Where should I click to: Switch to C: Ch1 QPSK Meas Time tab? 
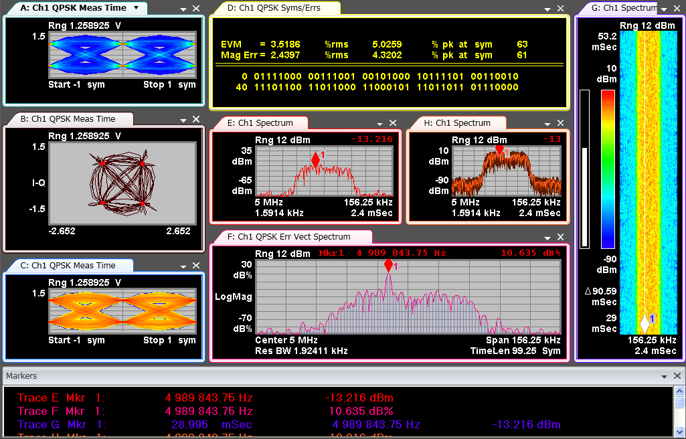tap(73, 266)
